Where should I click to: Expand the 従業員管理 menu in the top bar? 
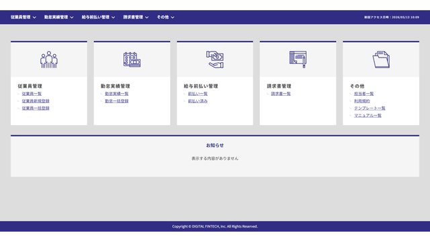[x=24, y=17]
